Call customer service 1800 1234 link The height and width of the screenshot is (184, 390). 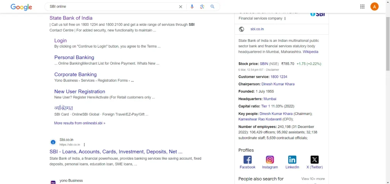point(279,77)
